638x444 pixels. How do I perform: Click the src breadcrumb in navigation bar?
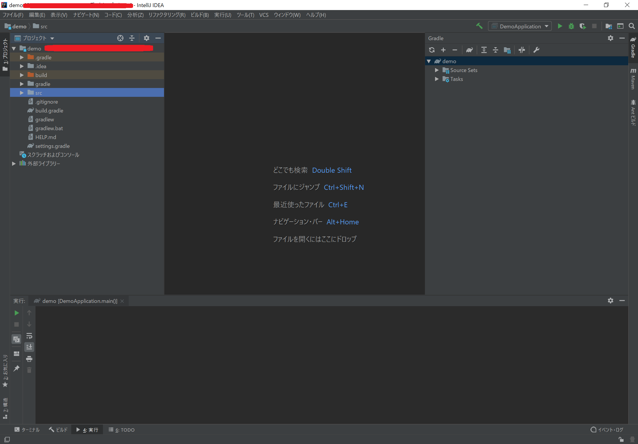click(x=40, y=26)
